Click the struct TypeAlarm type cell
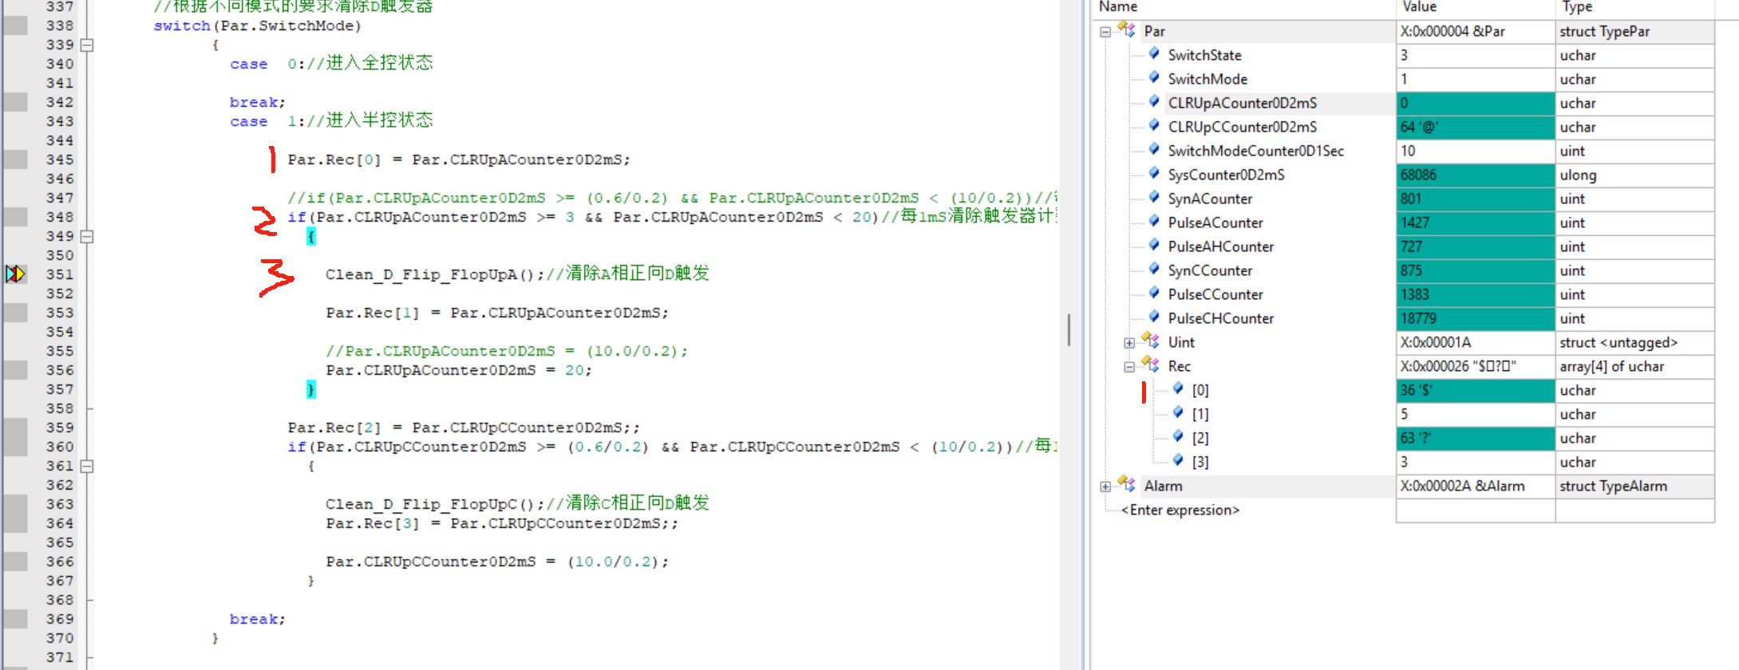Viewport: 1739px width, 670px height. click(1634, 487)
